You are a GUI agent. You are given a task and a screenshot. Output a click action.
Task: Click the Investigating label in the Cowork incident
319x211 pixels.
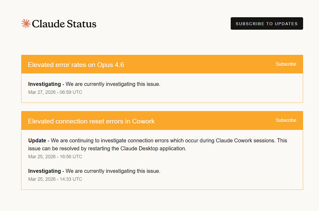[45, 171]
